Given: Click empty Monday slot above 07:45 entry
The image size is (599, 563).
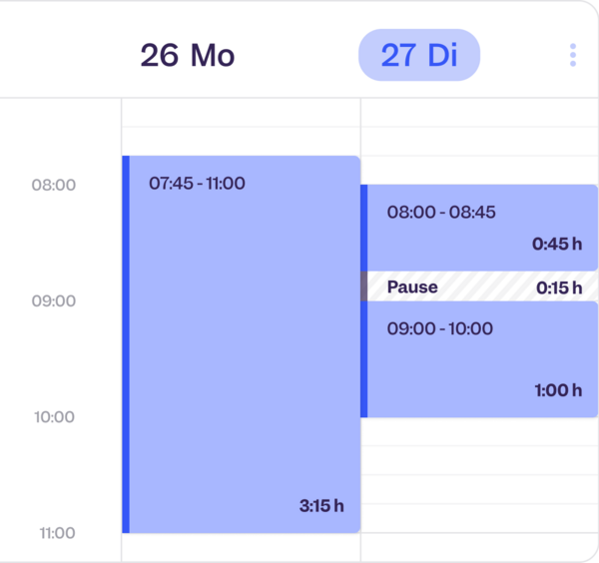Looking at the screenshot, I should 241,142.
